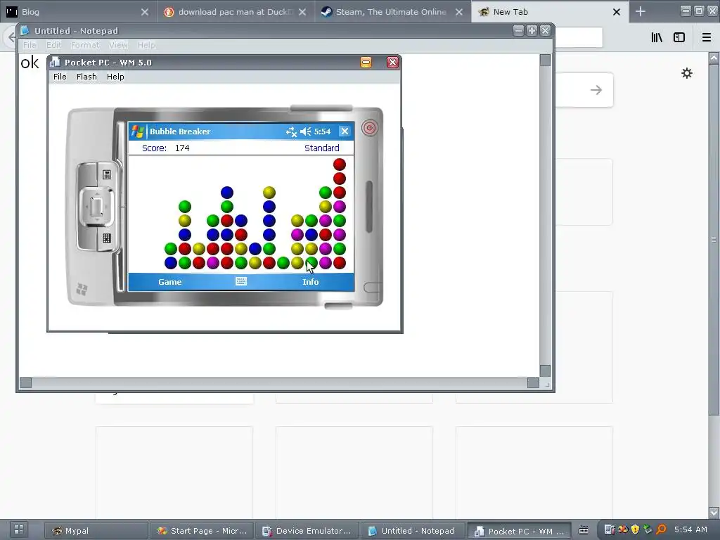The height and width of the screenshot is (540, 720).
Task: Toggle the browser sidebar icon
Action: pos(679,37)
